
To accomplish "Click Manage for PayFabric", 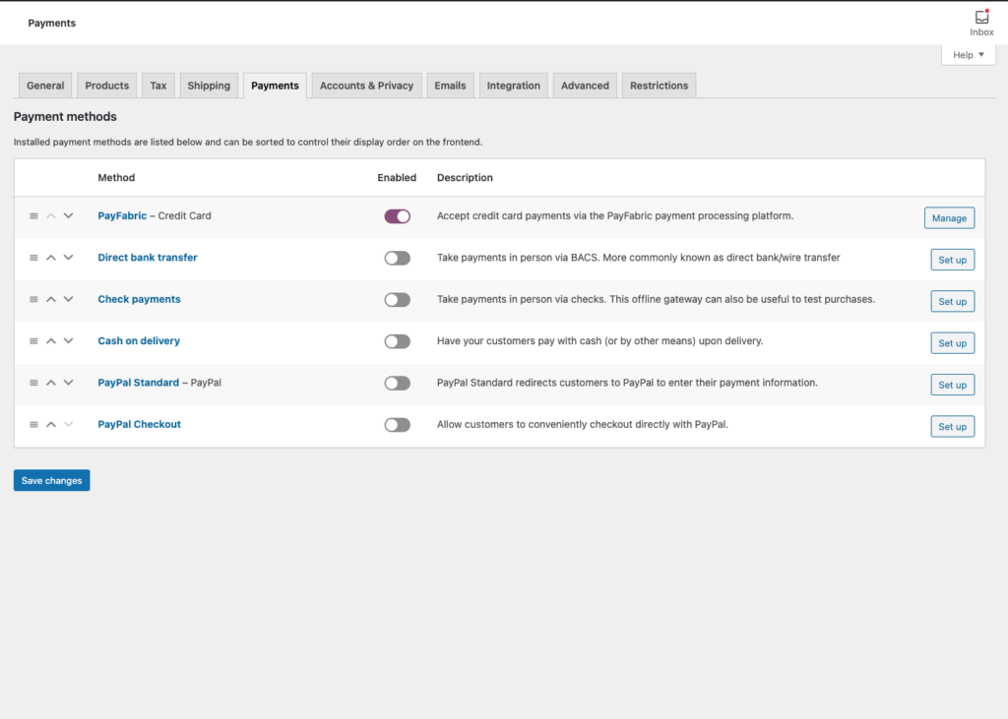I will pos(950,217).
